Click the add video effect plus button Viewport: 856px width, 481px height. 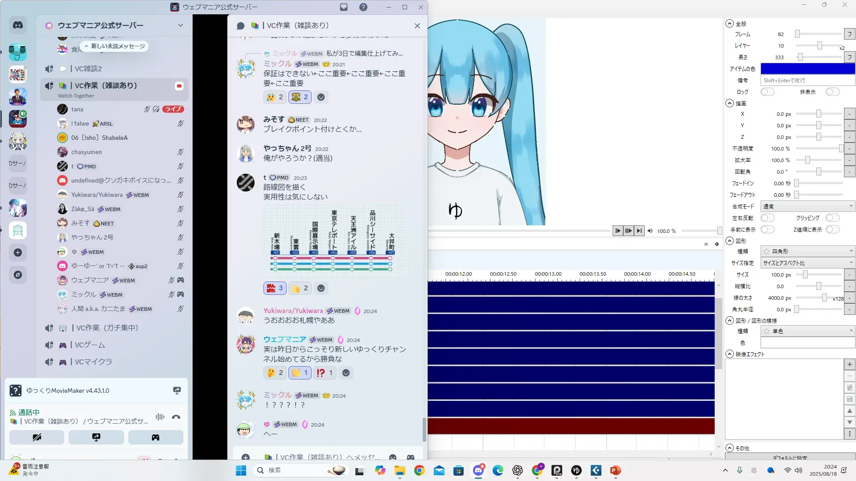point(849,364)
